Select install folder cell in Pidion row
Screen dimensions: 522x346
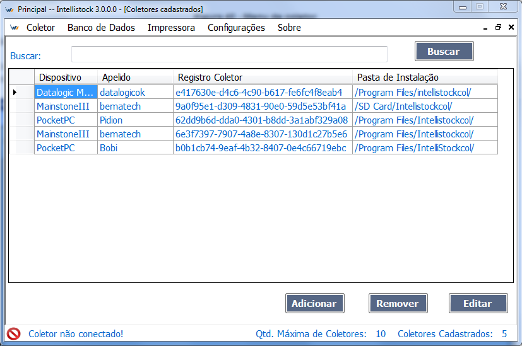point(425,120)
